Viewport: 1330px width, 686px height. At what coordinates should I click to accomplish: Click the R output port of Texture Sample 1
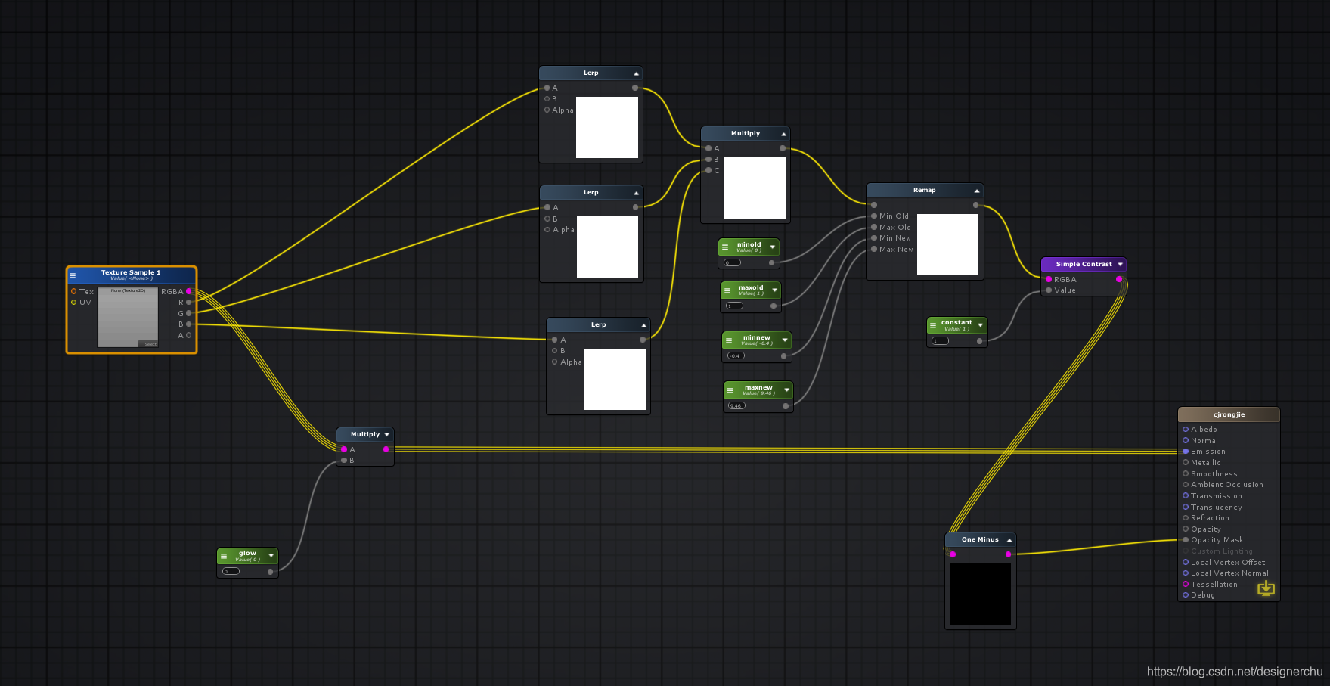click(x=189, y=302)
